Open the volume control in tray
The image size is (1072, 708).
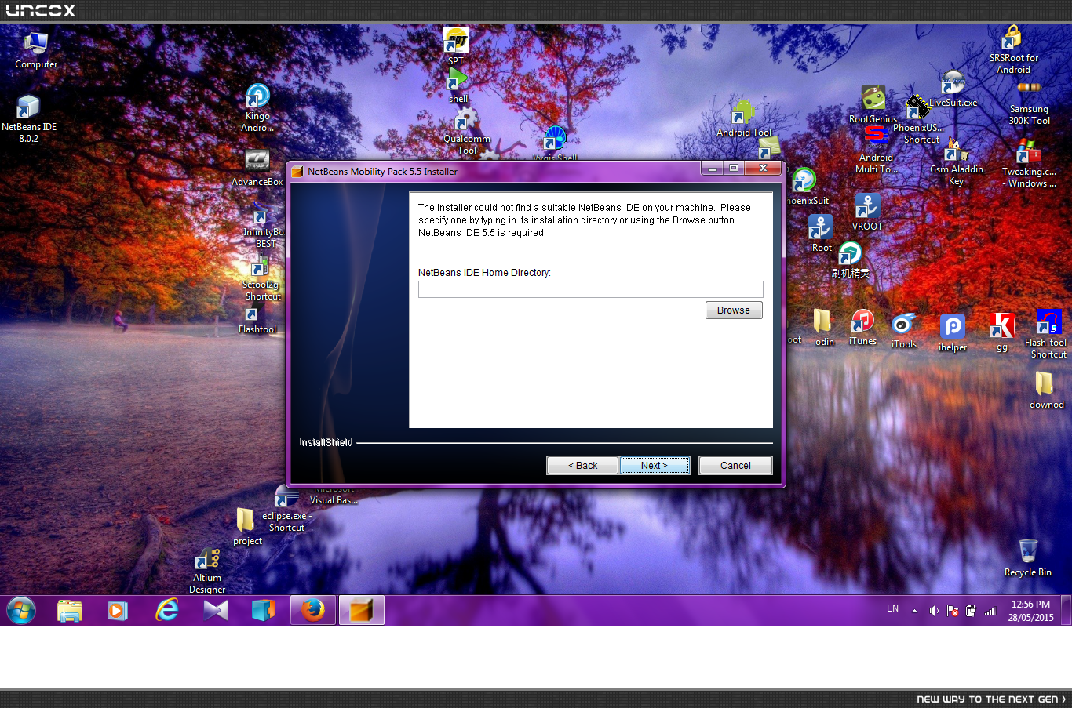[x=934, y=611]
